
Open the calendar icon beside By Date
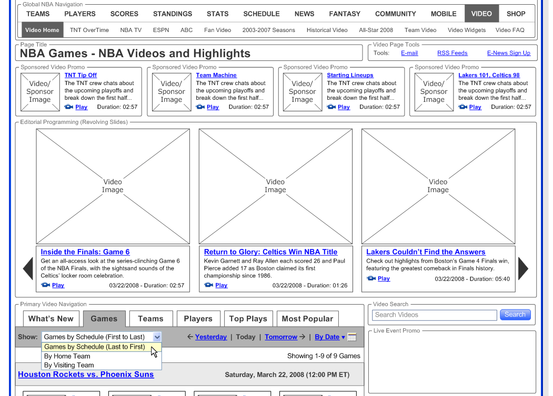[x=351, y=337]
